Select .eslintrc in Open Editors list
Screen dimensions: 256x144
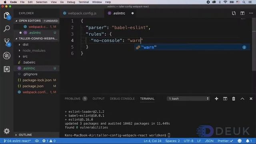36,33
